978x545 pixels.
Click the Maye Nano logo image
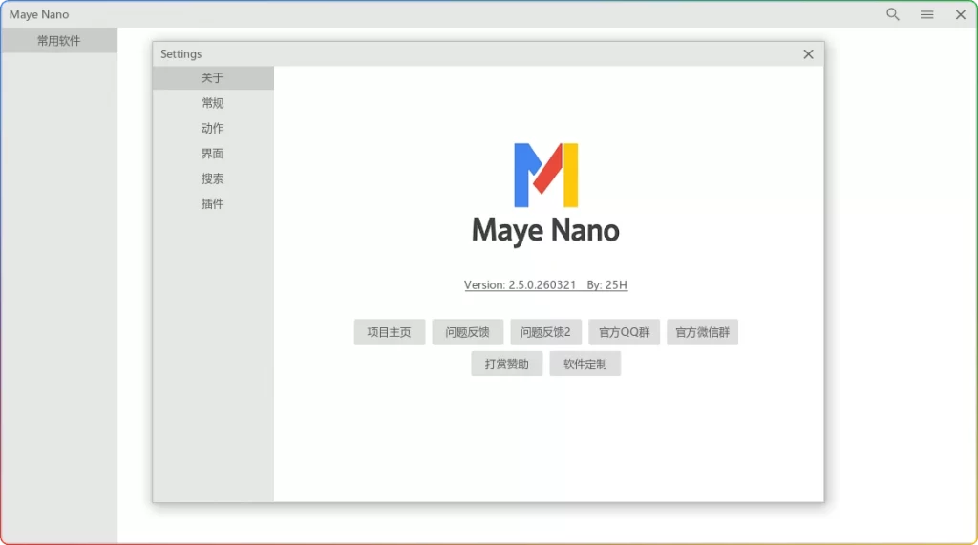click(545, 176)
